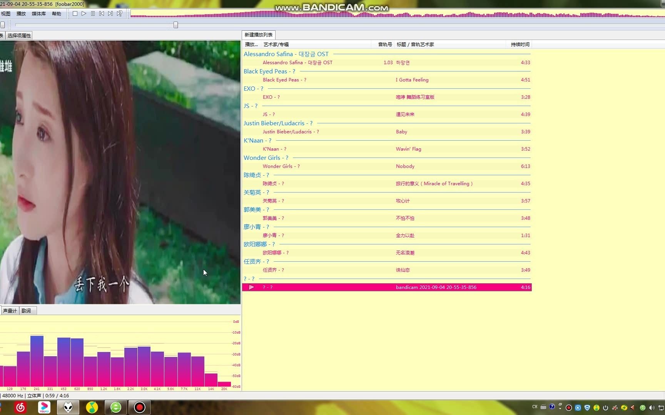Open the blue shield security tray icon
The height and width of the screenshot is (415, 665).
(x=587, y=408)
